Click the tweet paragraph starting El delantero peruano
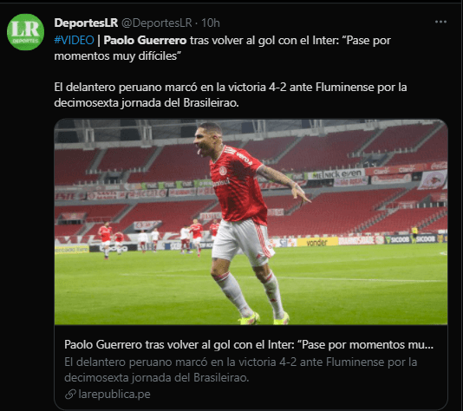This screenshot has width=463, height=411. click(x=231, y=95)
